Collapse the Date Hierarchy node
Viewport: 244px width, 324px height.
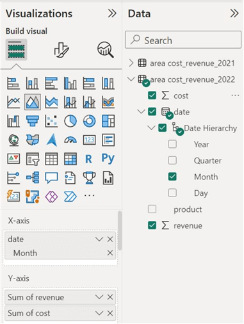click(151, 128)
